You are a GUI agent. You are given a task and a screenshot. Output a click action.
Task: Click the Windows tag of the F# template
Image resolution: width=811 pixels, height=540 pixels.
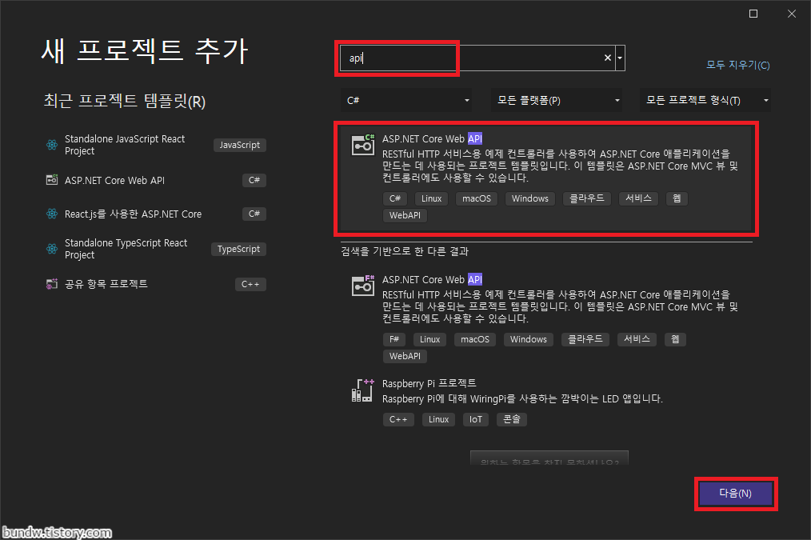coord(528,339)
